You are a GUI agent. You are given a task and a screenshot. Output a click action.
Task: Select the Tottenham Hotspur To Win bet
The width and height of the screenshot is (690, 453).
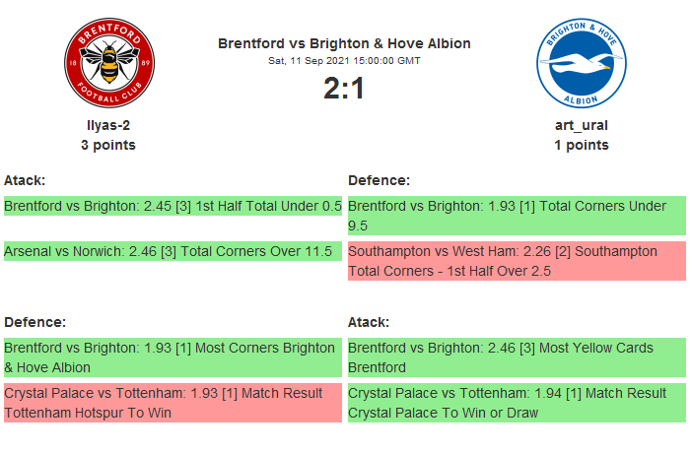[172, 403]
